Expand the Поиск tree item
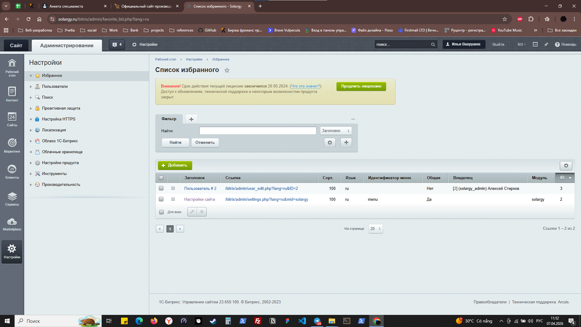Viewport: 581px width, 327px height. coord(31,97)
